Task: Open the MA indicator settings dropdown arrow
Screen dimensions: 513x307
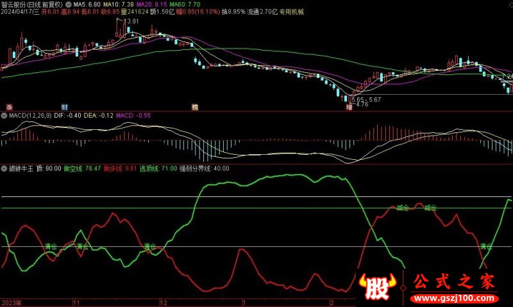Action: point(69,4)
